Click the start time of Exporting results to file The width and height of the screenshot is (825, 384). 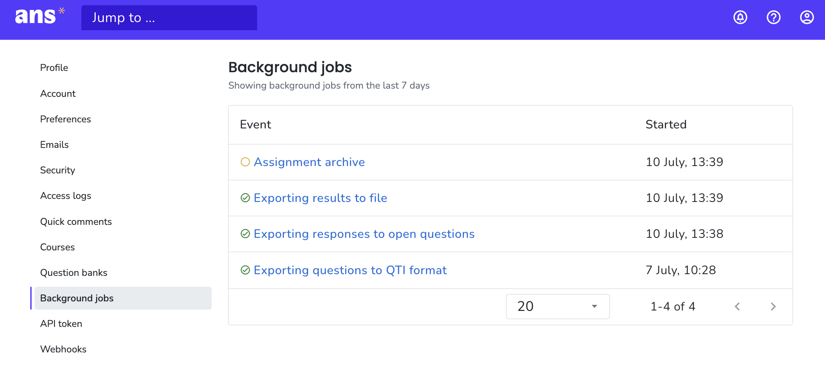point(684,198)
